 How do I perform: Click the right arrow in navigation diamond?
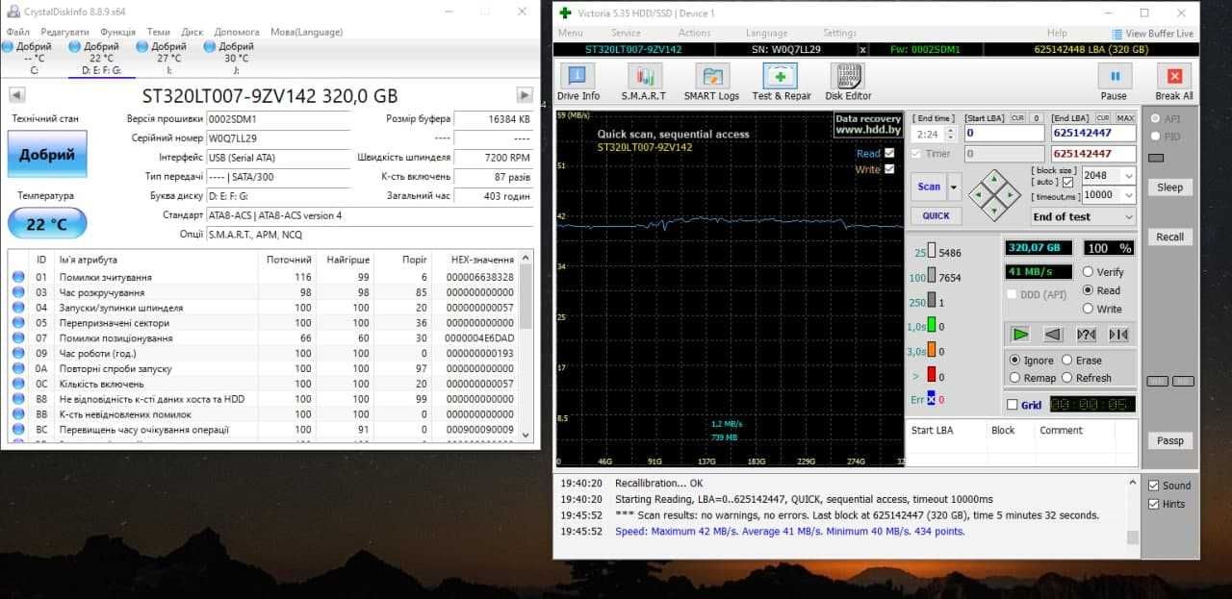1011,195
